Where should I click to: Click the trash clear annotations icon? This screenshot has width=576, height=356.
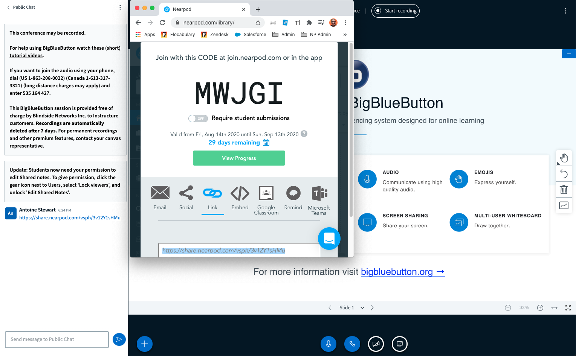click(x=564, y=189)
